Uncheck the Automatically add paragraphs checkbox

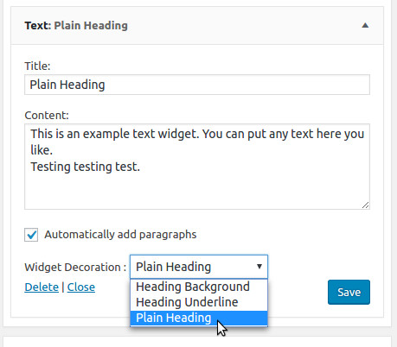coord(31,235)
